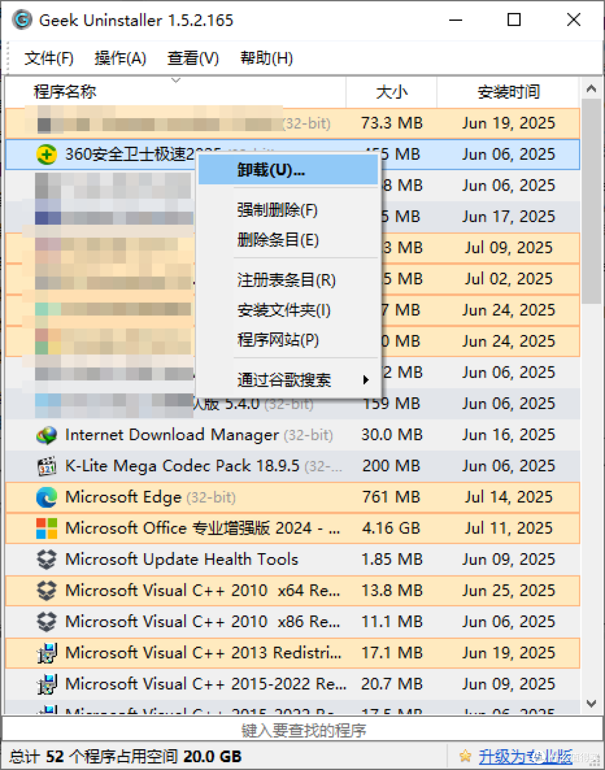The width and height of the screenshot is (605, 770).
Task: Click the 30.0 MB size cell
Action: [392, 435]
